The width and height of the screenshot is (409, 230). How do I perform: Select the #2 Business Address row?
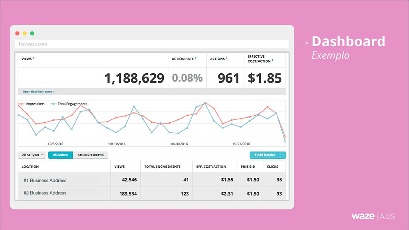coord(152,193)
